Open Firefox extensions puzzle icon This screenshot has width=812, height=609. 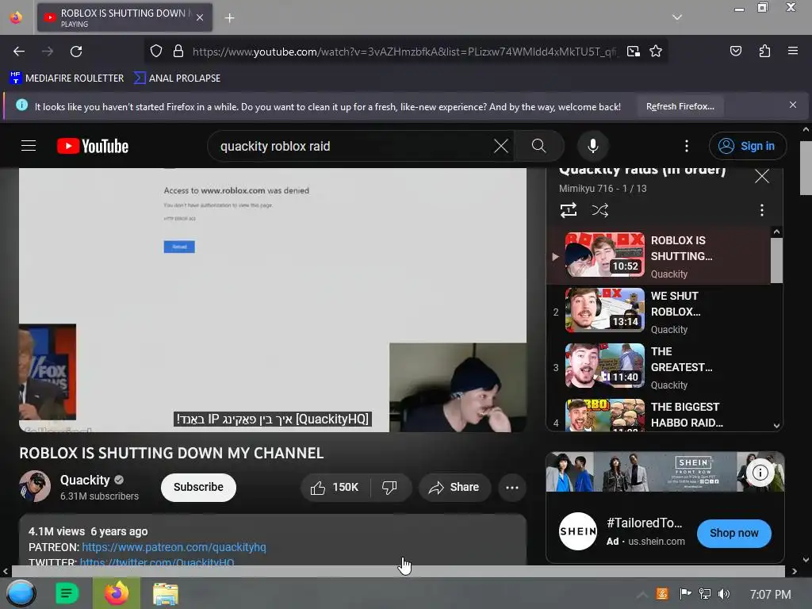(764, 51)
